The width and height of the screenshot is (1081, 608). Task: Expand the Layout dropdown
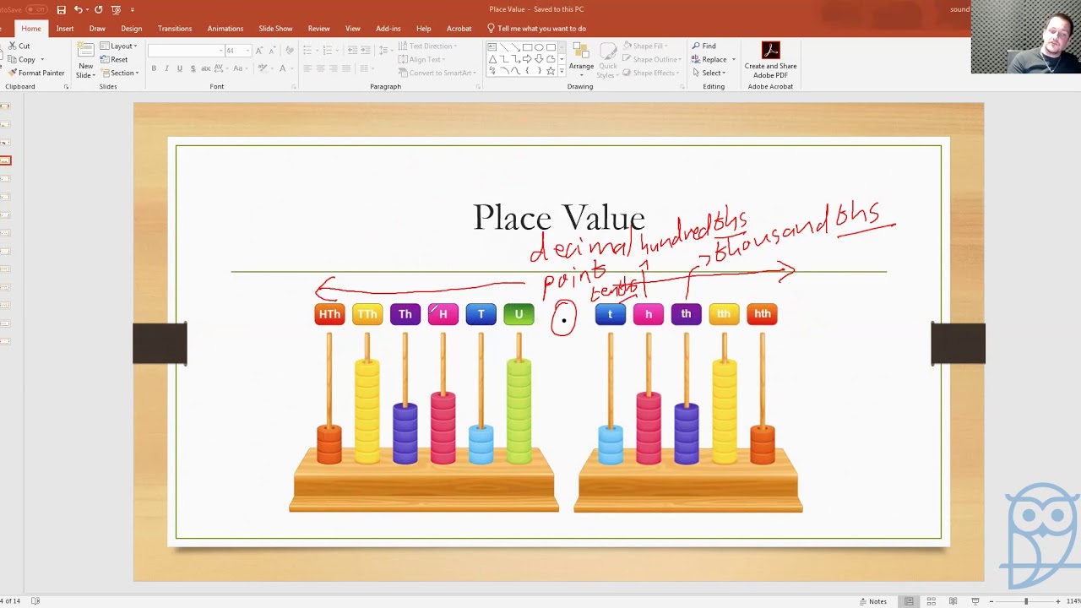[x=118, y=46]
